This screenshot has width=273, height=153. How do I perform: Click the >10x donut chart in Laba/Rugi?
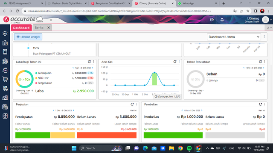pos(25,79)
